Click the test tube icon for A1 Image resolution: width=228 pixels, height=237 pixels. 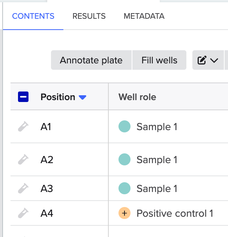tap(23, 127)
